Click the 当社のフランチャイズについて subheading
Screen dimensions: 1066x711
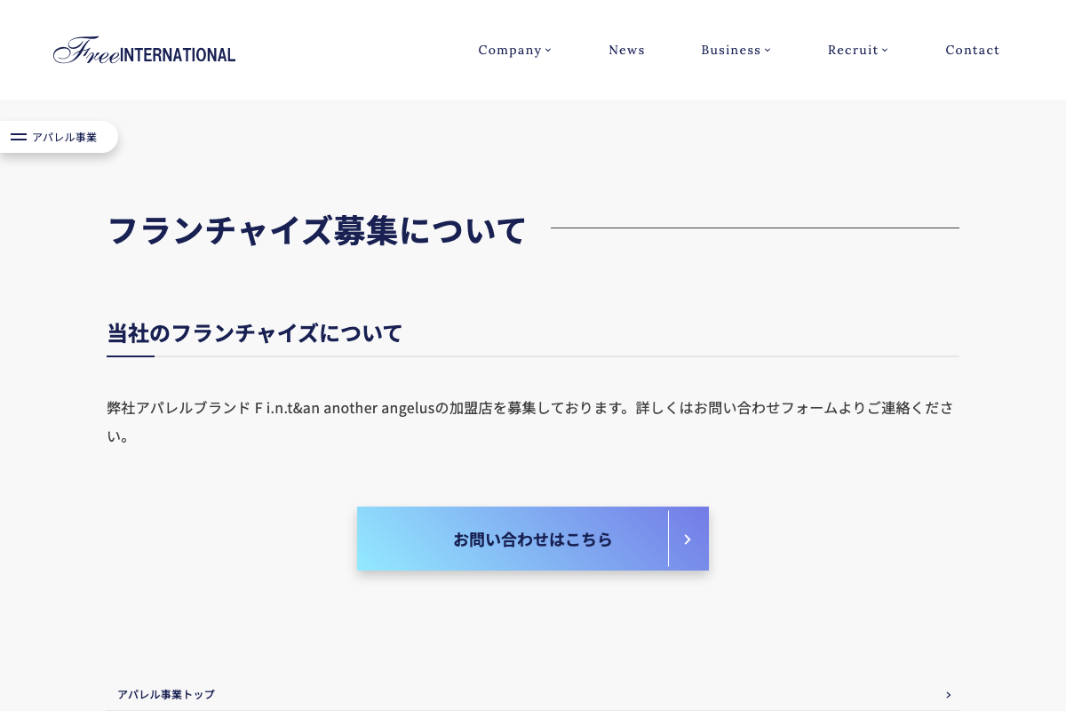tap(255, 333)
